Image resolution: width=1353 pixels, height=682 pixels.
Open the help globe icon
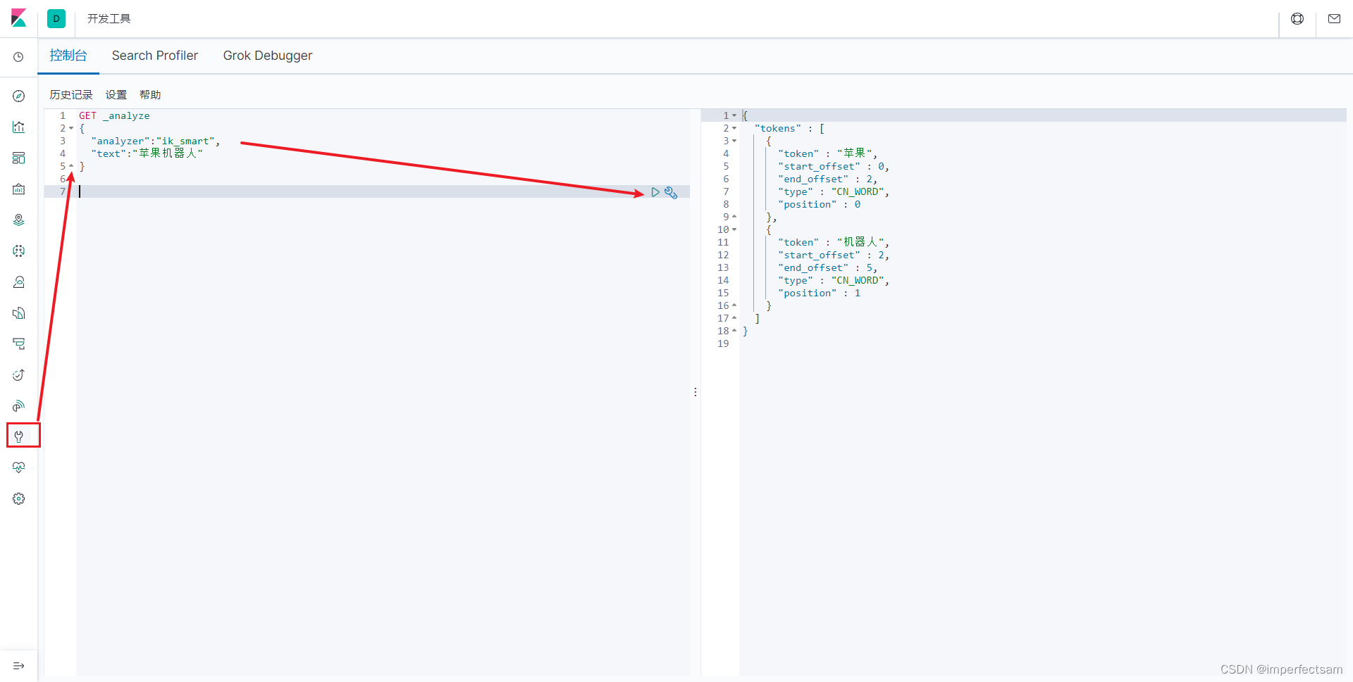pos(1297,19)
